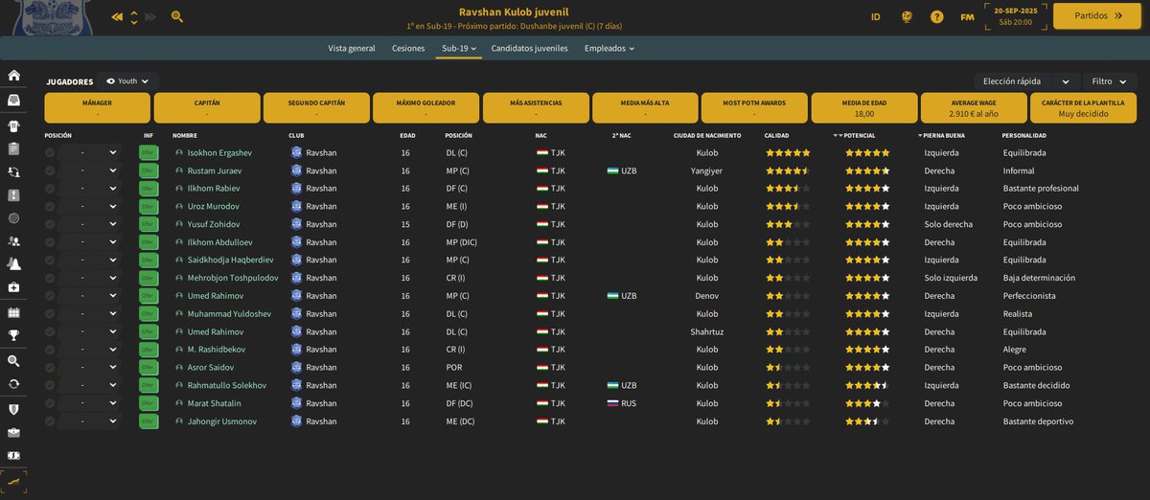Open the staff people icon in sidebar
Screen dimensions: 1150x500
pos(13,242)
